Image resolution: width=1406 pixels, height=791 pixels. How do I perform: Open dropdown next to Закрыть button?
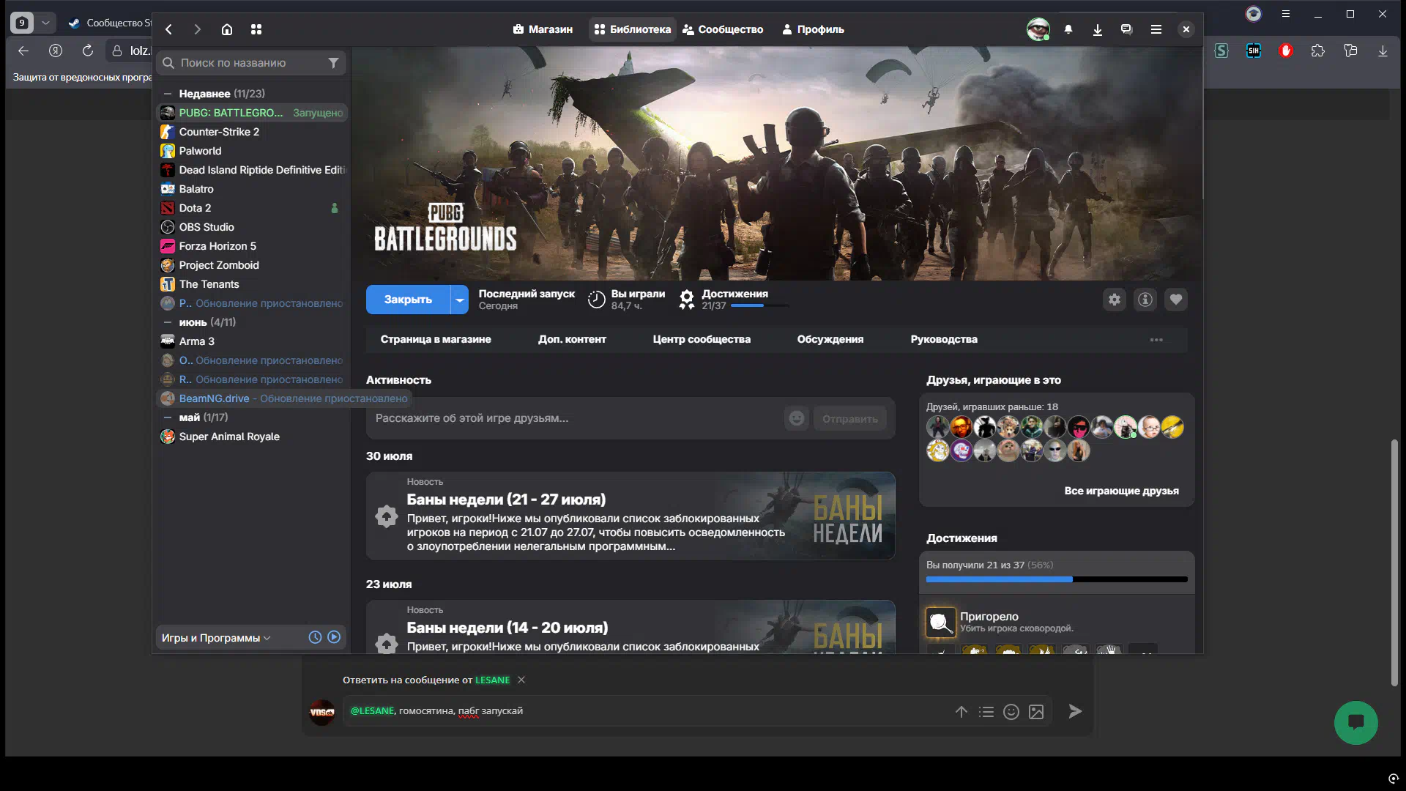pos(459,300)
